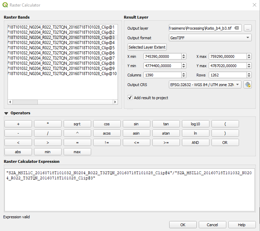Insert the cos function
This screenshot has height=231, width=260.
tap(107, 124)
